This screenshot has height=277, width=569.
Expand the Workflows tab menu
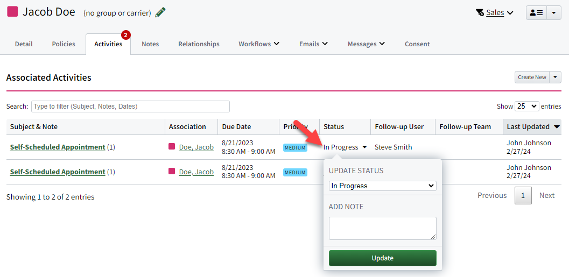click(x=259, y=44)
